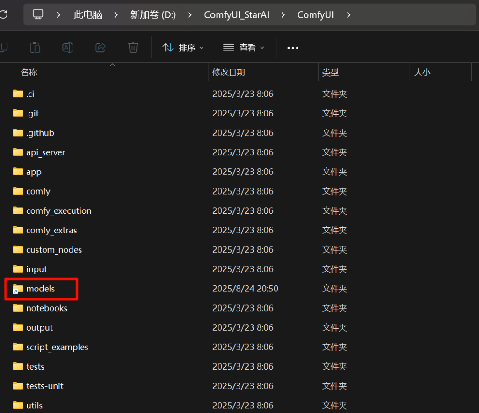Image resolution: width=479 pixels, height=413 pixels.
Task: Select the models shortcut folder icon
Action: click(x=18, y=289)
